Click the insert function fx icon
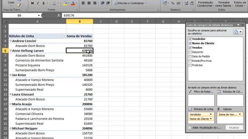This screenshot has height=139, width=248. [x=59, y=15]
